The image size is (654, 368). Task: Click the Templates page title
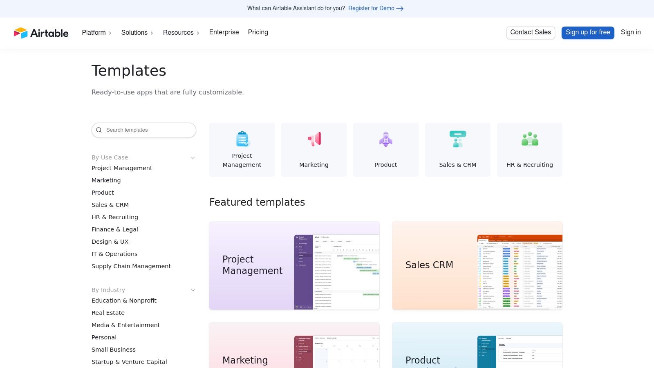coord(129,71)
